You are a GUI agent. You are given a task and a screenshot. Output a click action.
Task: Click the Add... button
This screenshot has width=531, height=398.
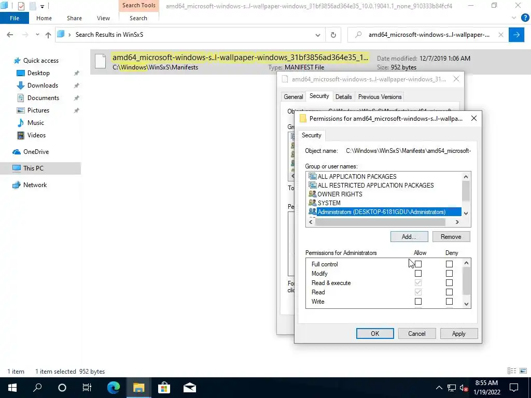click(x=409, y=236)
